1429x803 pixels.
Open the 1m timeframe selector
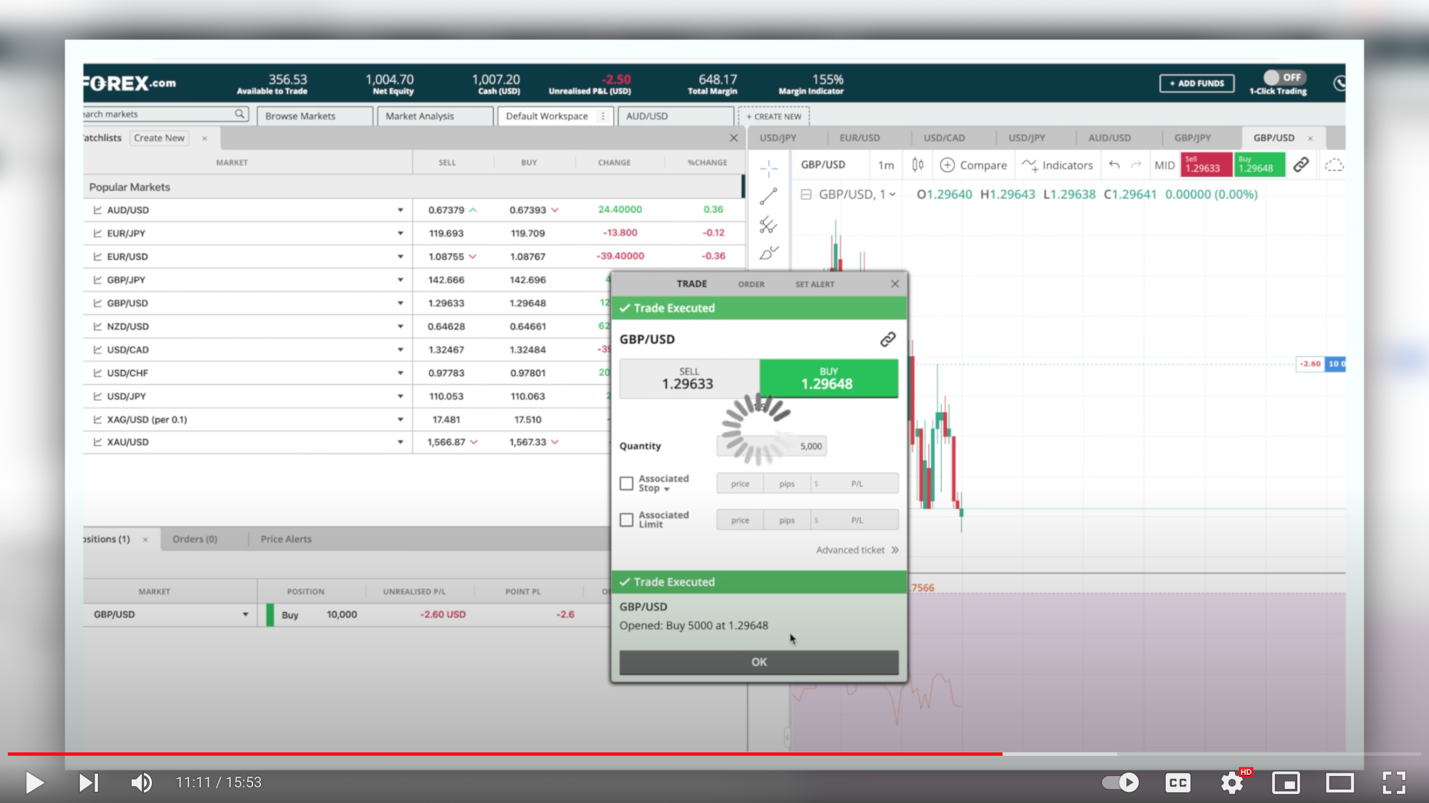click(886, 165)
